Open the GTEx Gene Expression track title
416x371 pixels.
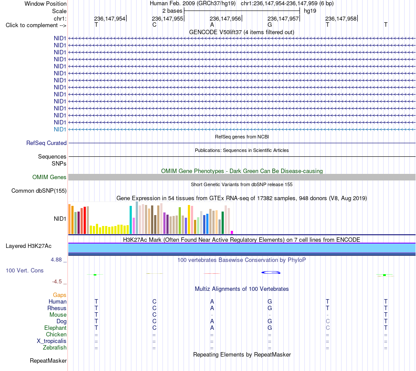pyautogui.click(x=242, y=198)
